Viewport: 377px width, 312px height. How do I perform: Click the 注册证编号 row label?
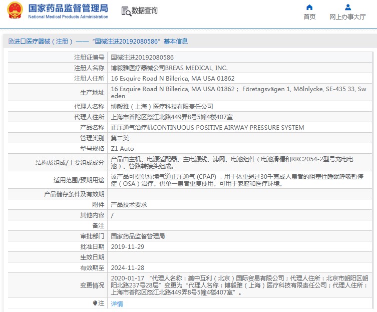click(89, 57)
